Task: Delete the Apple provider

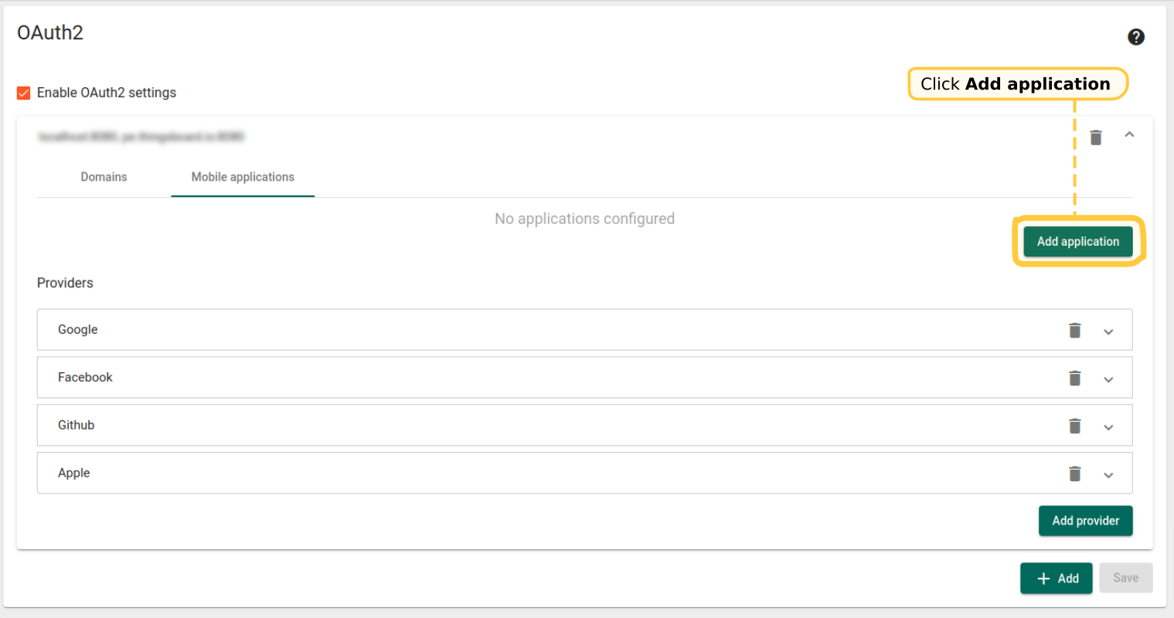Action: pyautogui.click(x=1074, y=474)
